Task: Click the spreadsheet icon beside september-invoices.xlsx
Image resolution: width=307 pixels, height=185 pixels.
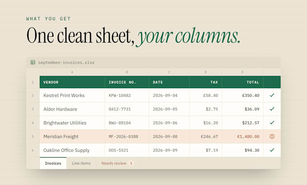Action: coord(33,62)
